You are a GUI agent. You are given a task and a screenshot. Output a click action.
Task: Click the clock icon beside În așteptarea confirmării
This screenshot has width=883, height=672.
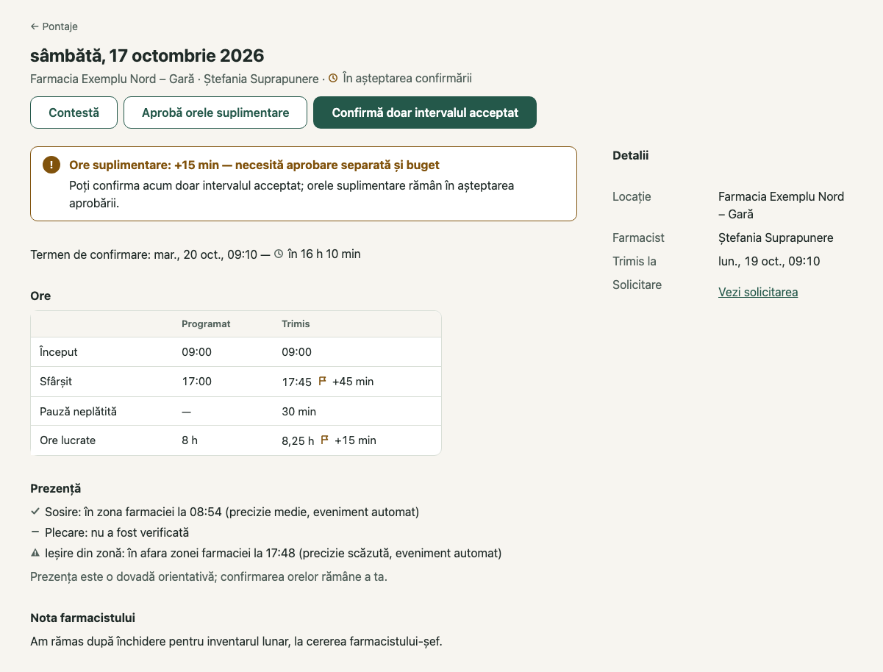click(x=333, y=78)
